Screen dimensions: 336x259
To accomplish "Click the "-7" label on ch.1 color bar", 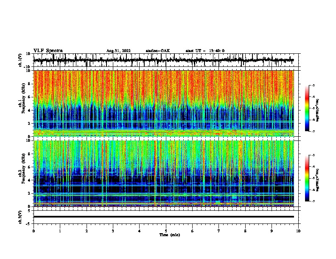I will [313, 131].
